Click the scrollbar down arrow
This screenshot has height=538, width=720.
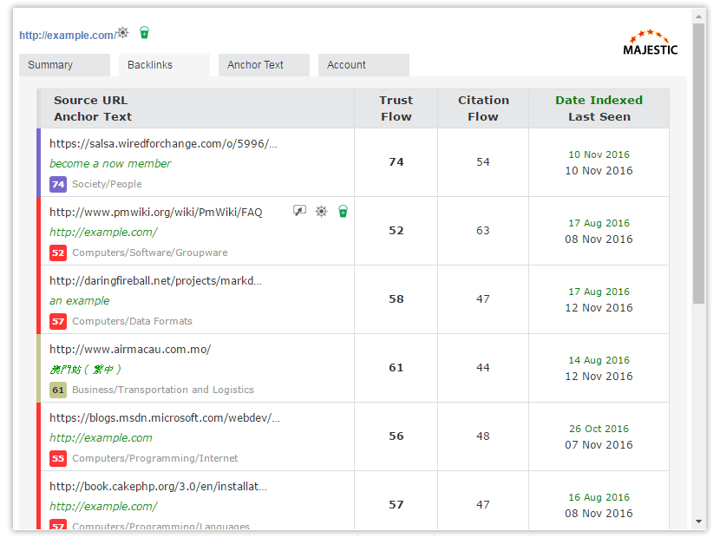click(x=699, y=522)
